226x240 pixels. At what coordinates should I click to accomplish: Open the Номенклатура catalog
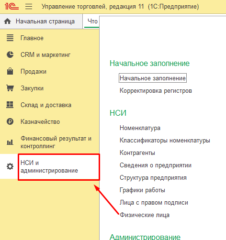(140, 128)
